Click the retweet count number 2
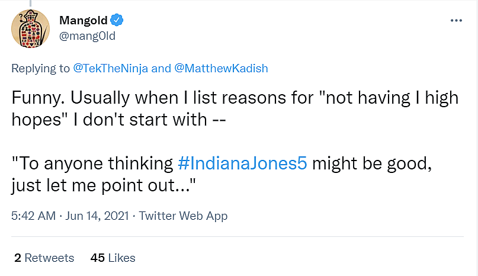This screenshot has width=478, height=276. coord(17,258)
